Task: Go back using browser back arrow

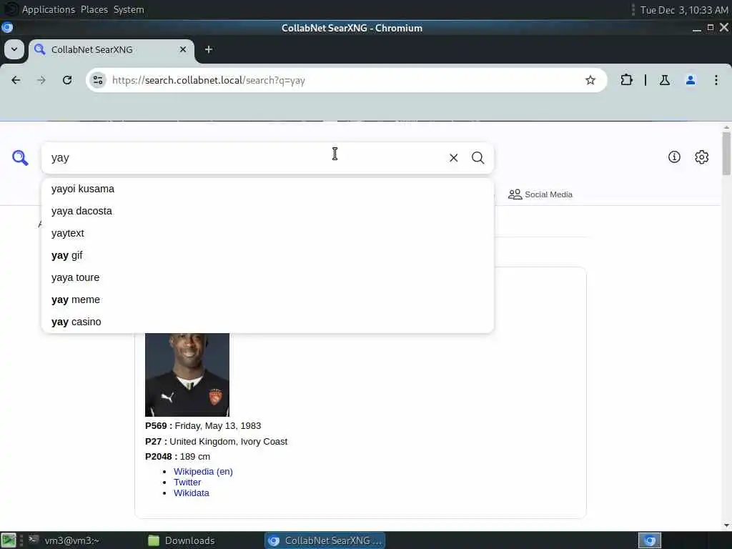Action: pyautogui.click(x=16, y=80)
